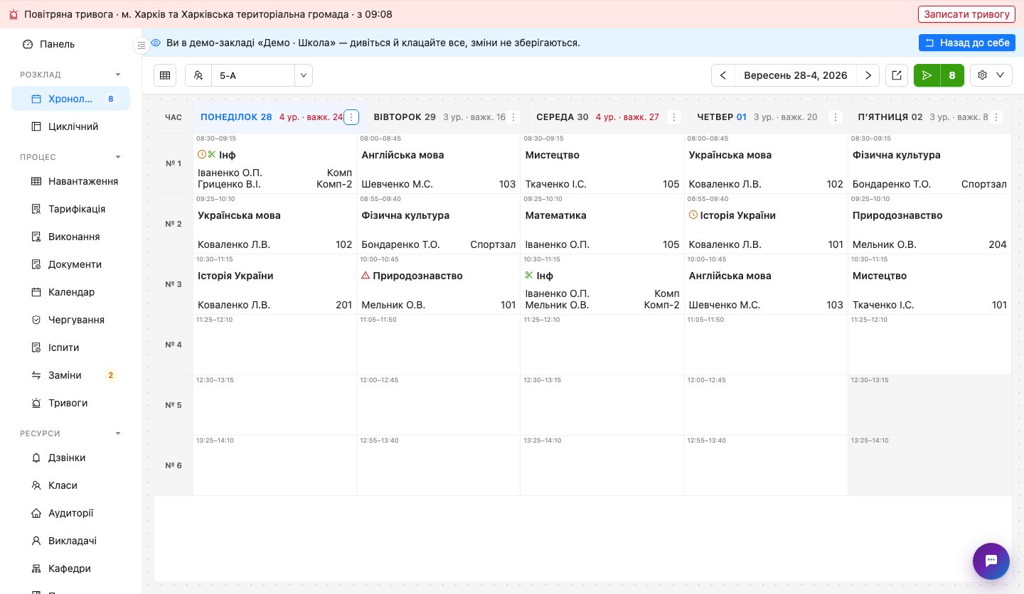The image size is (1024, 594).
Task: Click the Записати тривогу button
Action: (x=966, y=14)
